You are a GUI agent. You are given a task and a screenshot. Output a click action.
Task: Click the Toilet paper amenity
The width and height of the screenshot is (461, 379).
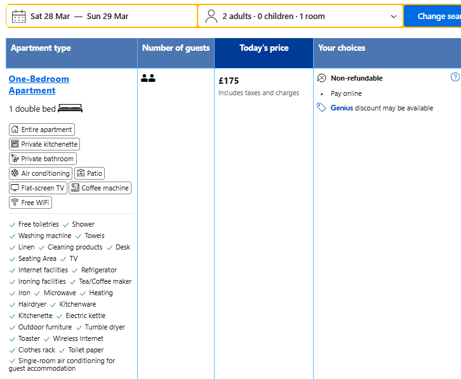tap(86, 350)
